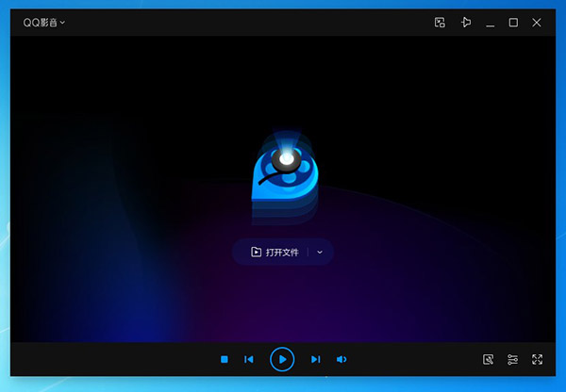Pin the player window on top
Screen dimensions: 566x392
point(465,23)
